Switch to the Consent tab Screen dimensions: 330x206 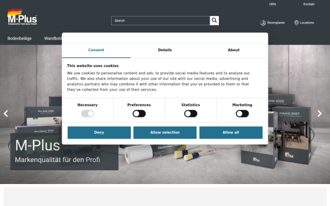(96, 50)
